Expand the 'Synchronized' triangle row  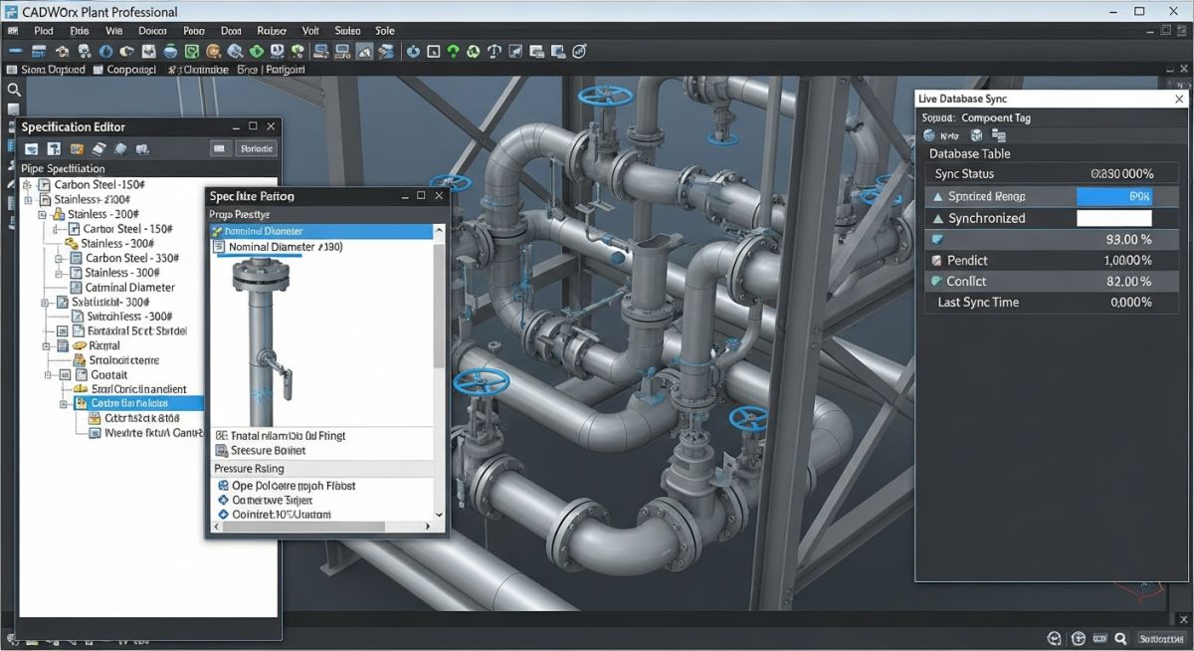pyautogui.click(x=937, y=218)
